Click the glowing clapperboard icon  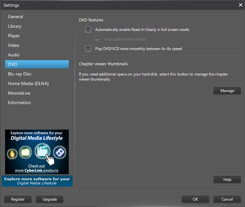(x=42, y=151)
